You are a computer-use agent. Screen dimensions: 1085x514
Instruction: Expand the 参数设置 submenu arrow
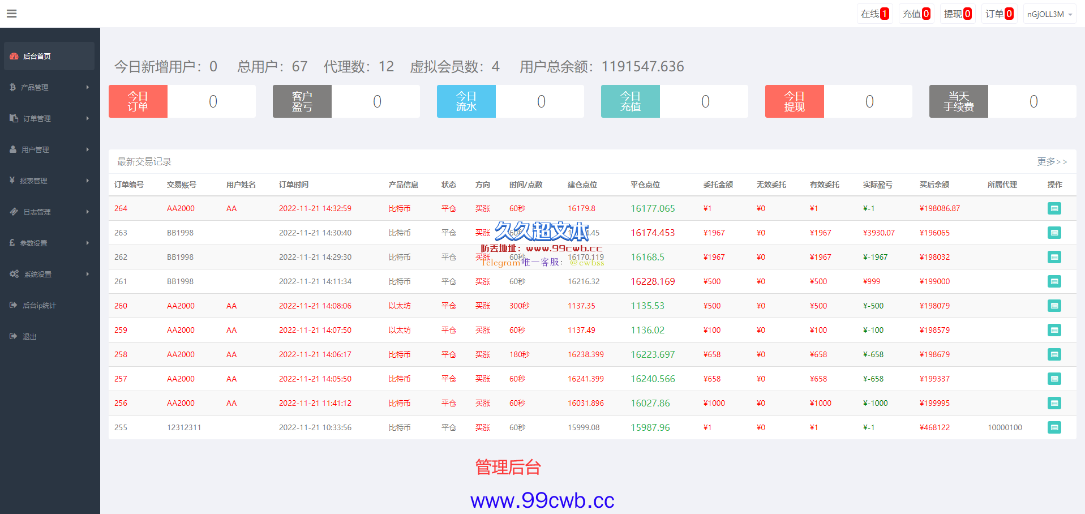pos(88,243)
